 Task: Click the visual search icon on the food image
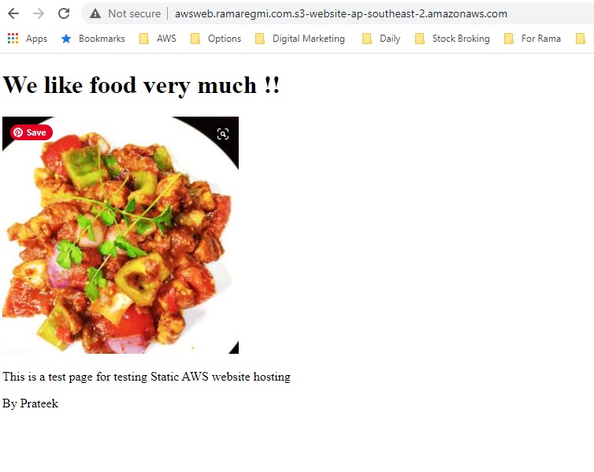click(223, 134)
